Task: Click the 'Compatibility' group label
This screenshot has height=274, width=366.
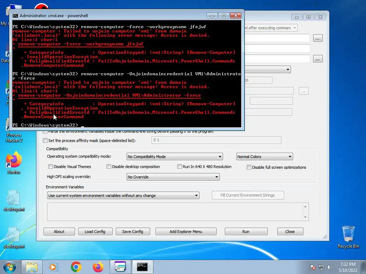Action: click(x=57, y=149)
